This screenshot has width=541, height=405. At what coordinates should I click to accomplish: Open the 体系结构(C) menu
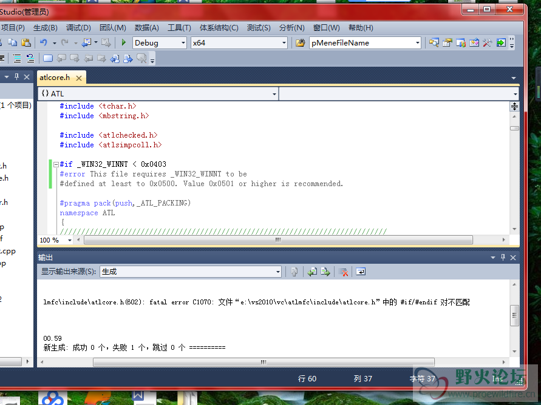click(219, 27)
